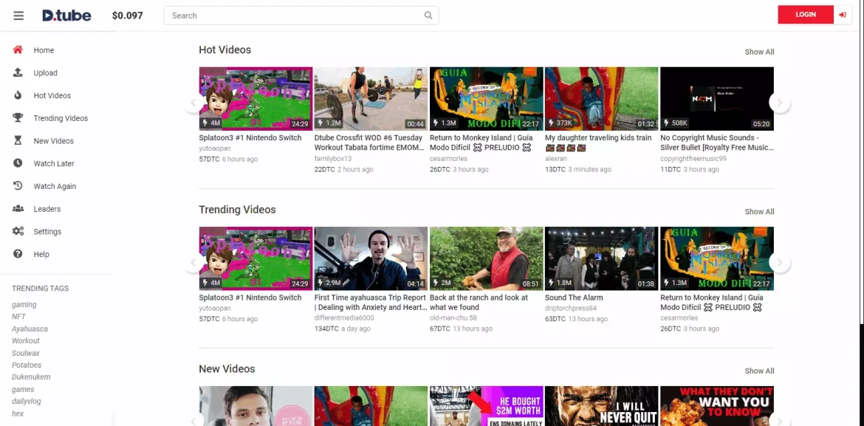Click the Upload arrow icon
The width and height of the screenshot is (864, 426).
(18, 72)
